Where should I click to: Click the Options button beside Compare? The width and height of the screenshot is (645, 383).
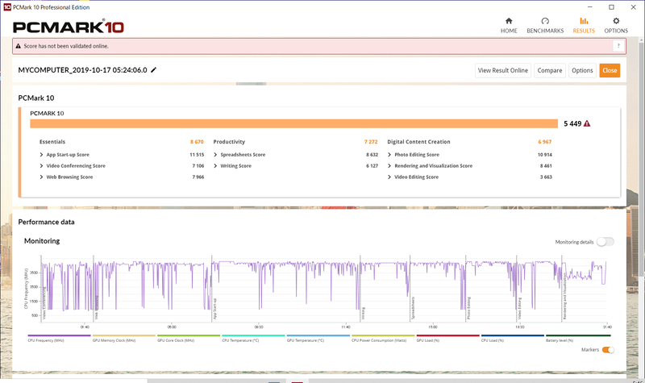coord(582,70)
